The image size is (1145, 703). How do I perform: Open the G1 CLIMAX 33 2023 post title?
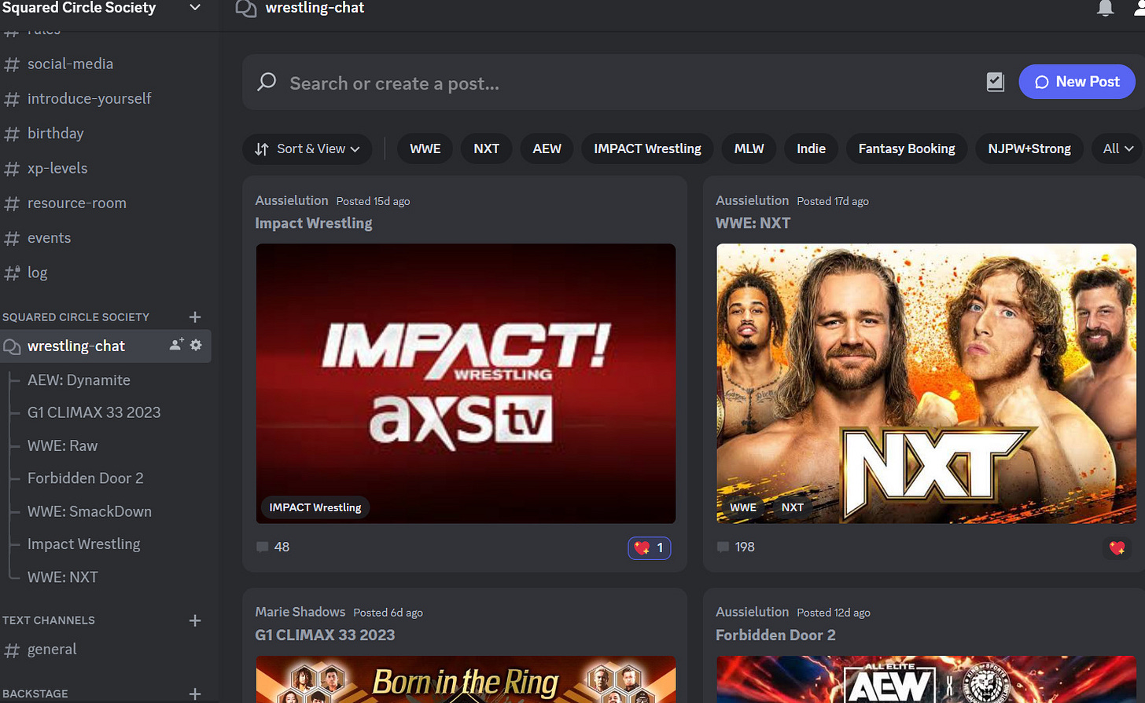click(325, 635)
